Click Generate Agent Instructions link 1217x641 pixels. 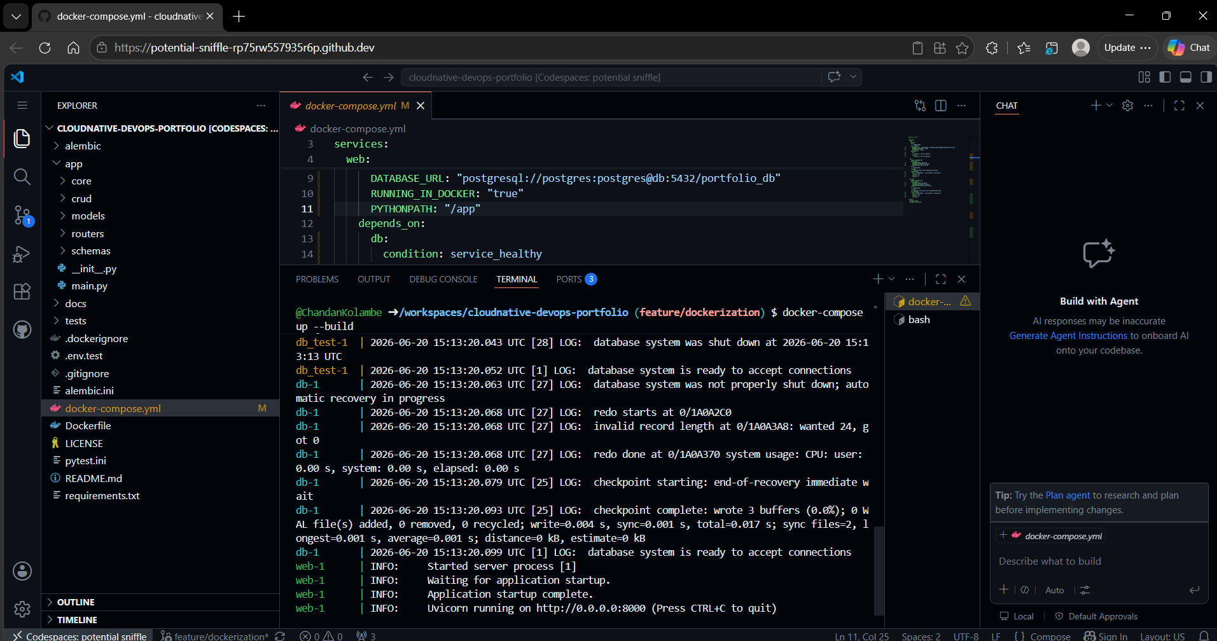[1068, 336]
